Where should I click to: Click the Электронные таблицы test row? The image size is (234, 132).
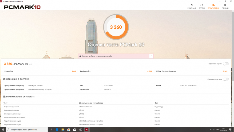12,114
